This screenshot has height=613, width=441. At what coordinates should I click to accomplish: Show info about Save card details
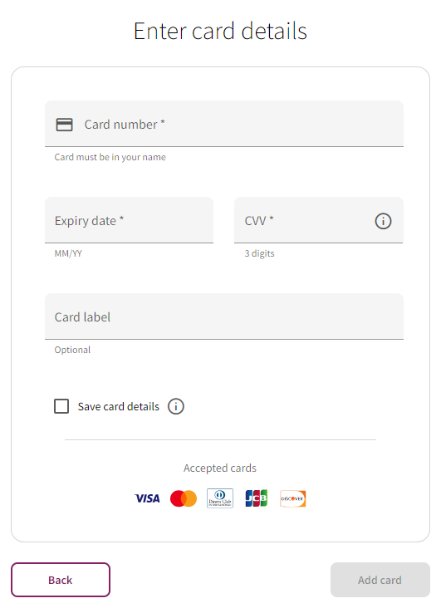[x=176, y=406]
